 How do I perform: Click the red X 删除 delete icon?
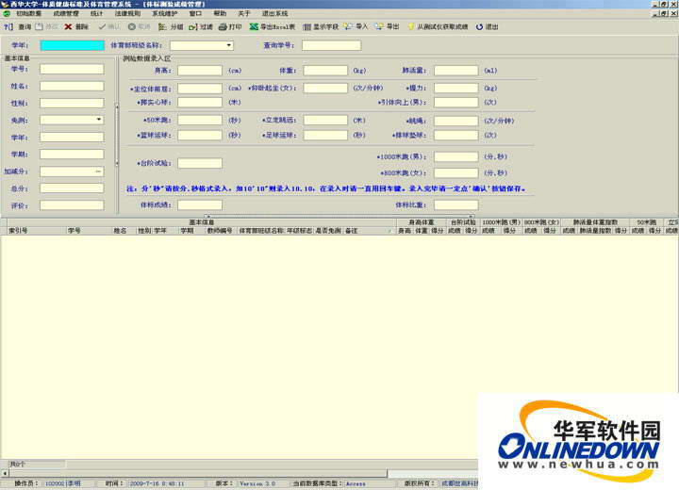coord(68,26)
